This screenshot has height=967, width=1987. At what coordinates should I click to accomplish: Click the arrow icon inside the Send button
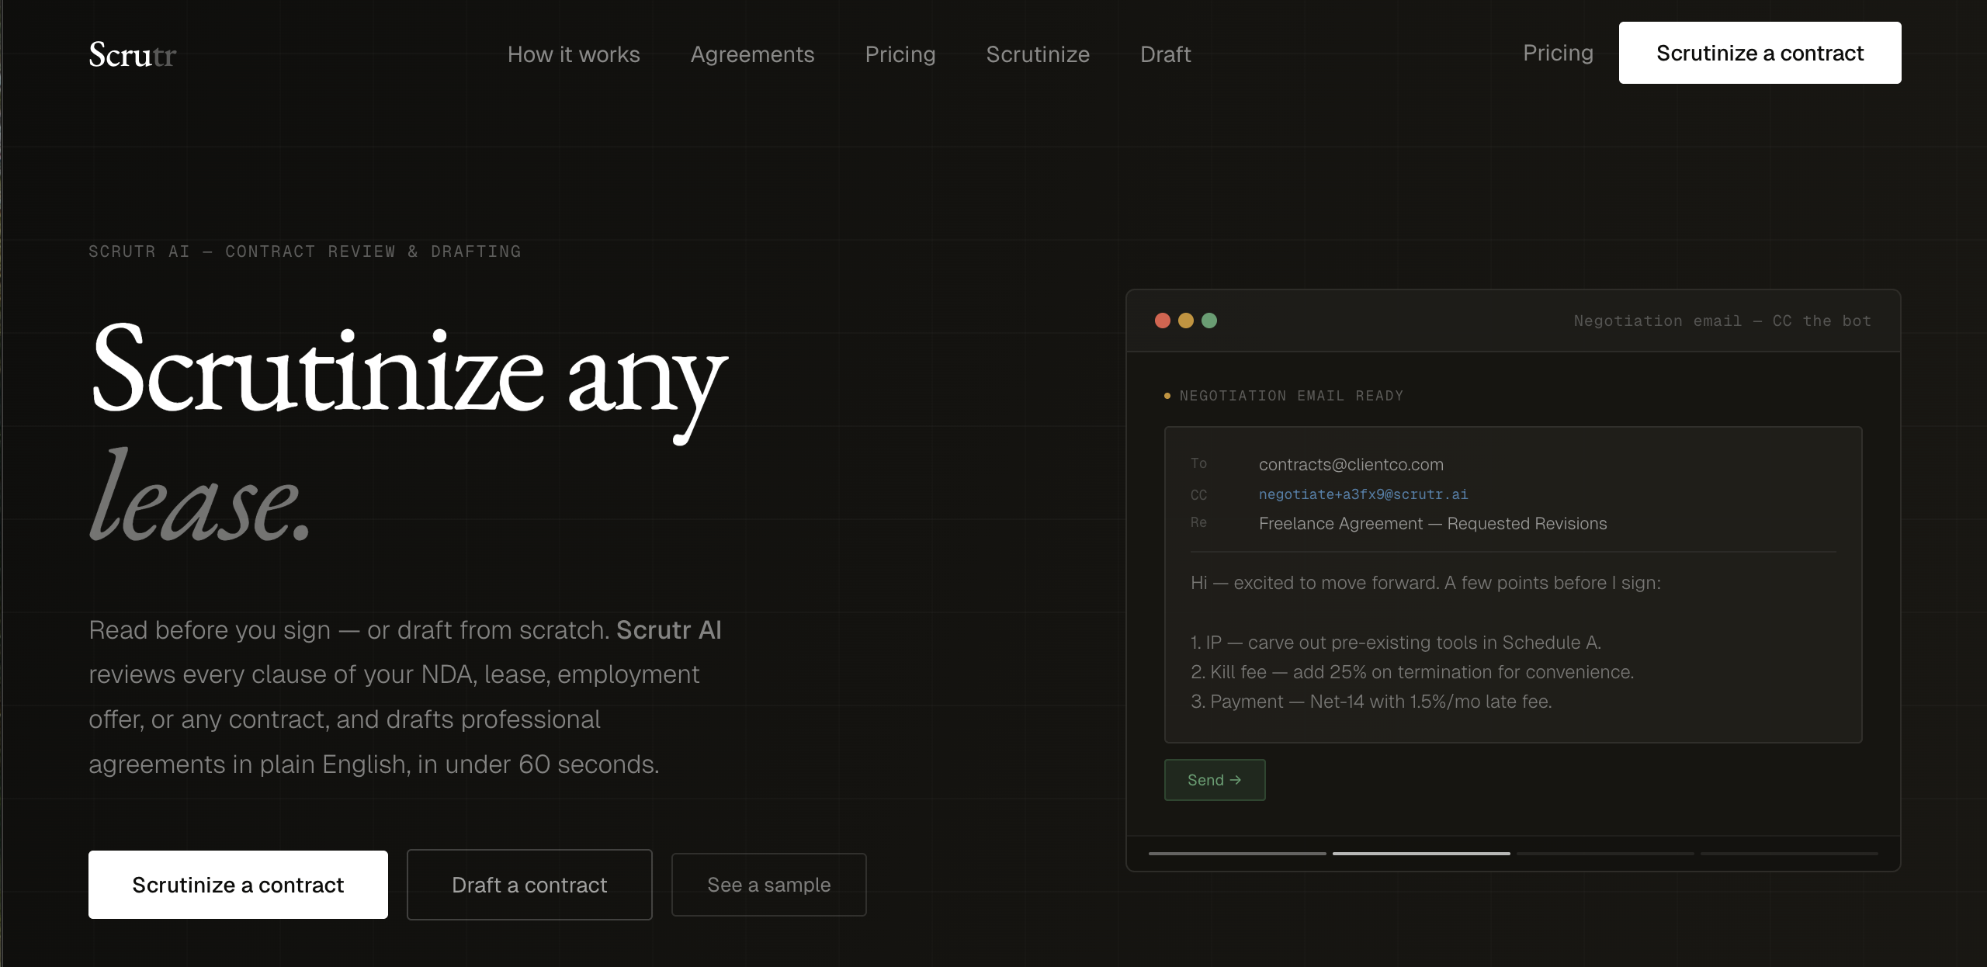(x=1236, y=780)
